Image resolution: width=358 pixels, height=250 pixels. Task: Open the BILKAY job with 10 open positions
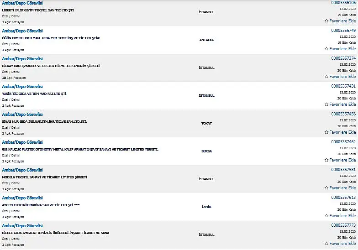[22, 58]
